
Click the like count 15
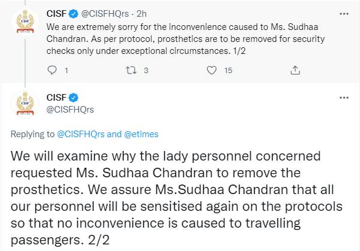pos(228,70)
